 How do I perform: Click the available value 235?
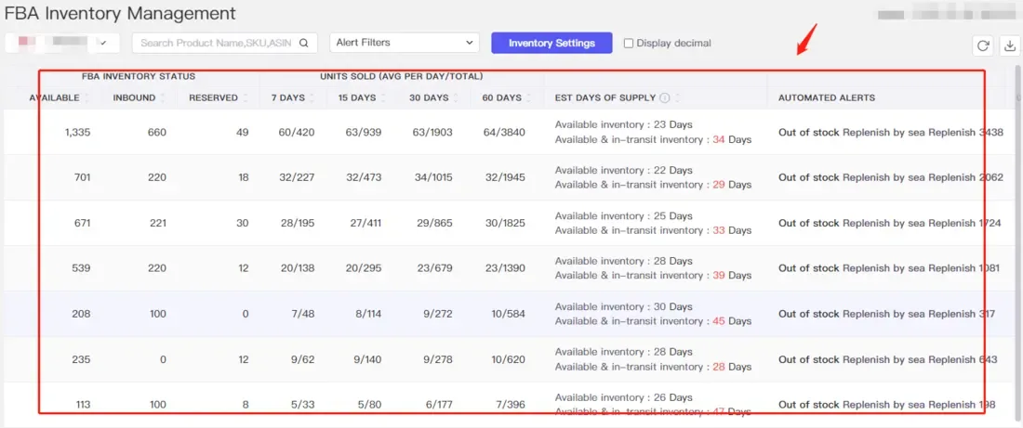click(x=82, y=359)
